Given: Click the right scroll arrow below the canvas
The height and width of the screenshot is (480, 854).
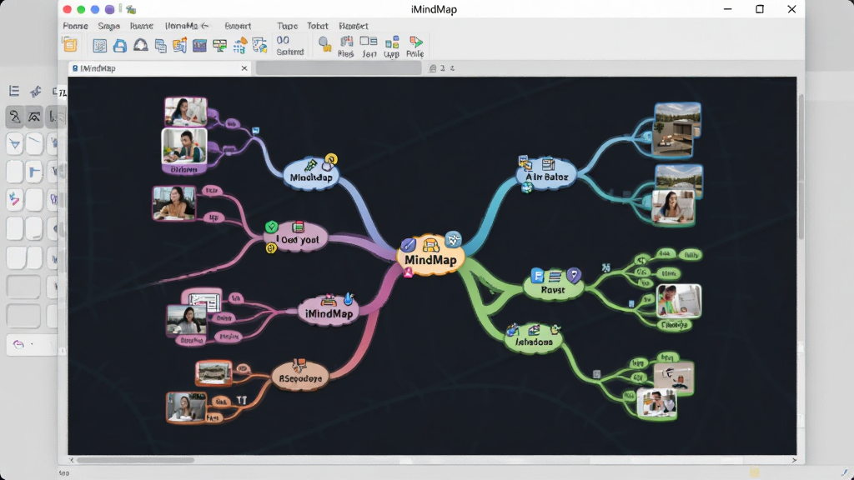Looking at the screenshot, I should click(x=794, y=460).
